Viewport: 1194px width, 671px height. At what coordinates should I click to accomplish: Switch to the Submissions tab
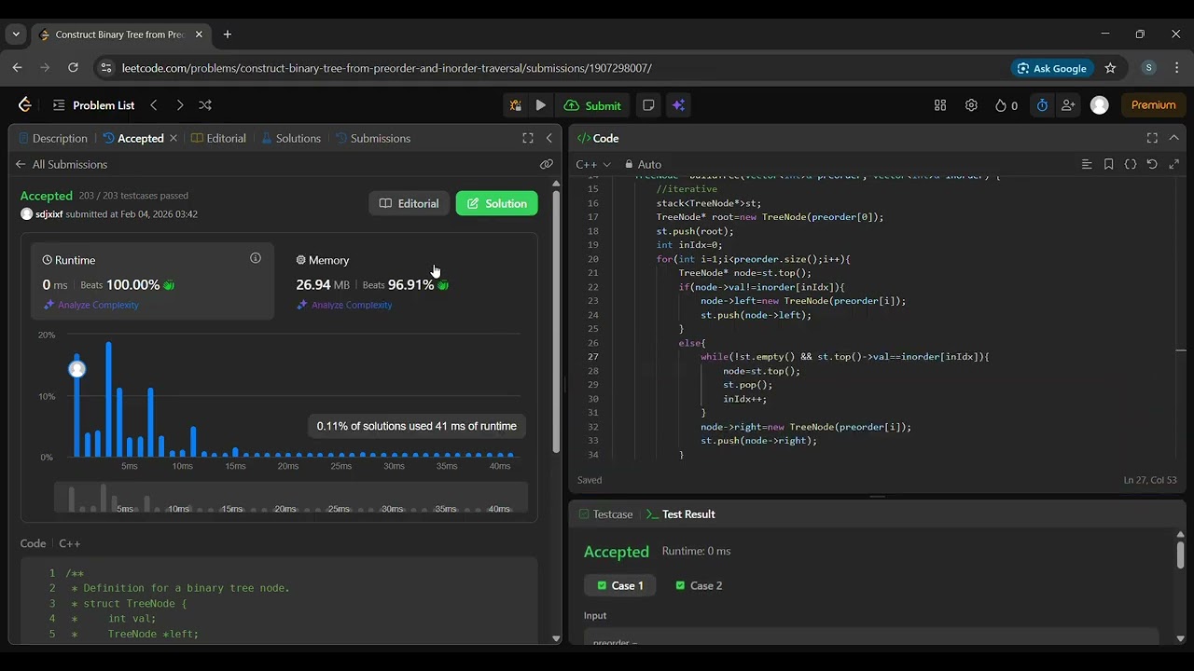tap(373, 138)
